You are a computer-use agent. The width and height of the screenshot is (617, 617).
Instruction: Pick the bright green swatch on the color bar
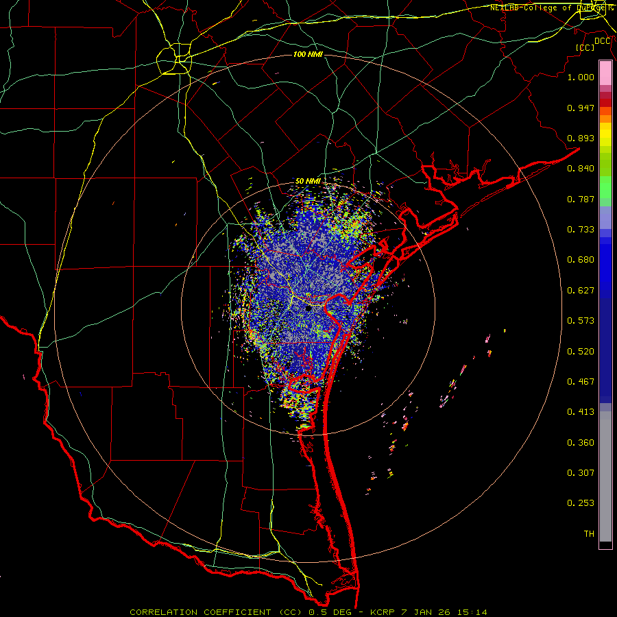pyautogui.click(x=605, y=187)
